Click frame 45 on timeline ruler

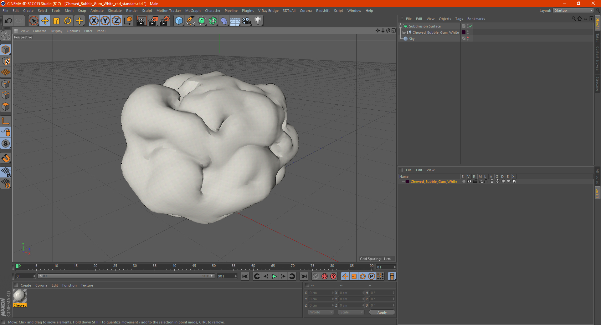[194, 267]
